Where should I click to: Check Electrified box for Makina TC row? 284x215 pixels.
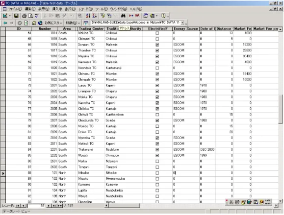[x=157, y=33]
